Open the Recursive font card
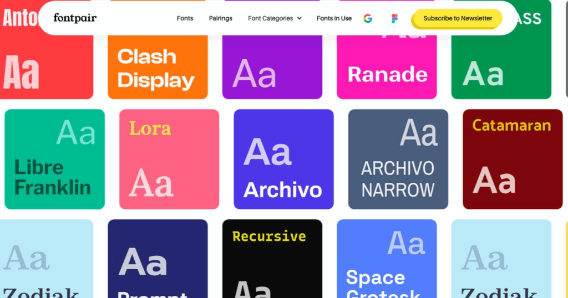568x298 pixels. 272,259
